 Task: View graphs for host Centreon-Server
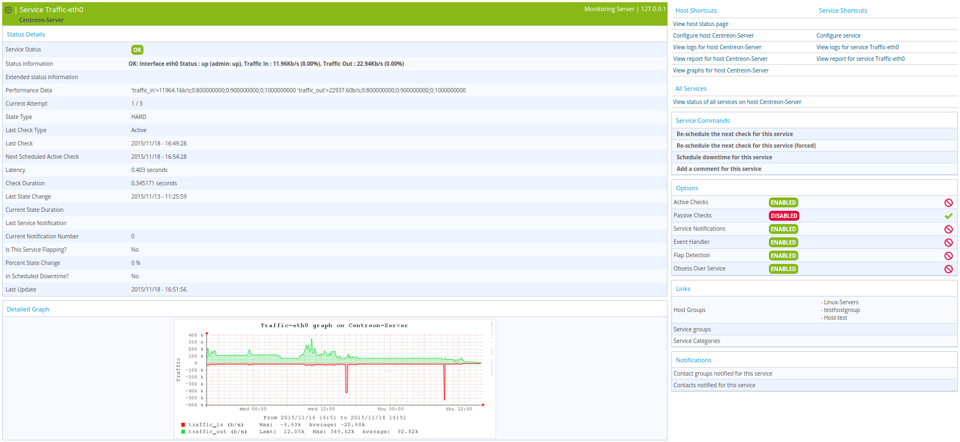(721, 70)
